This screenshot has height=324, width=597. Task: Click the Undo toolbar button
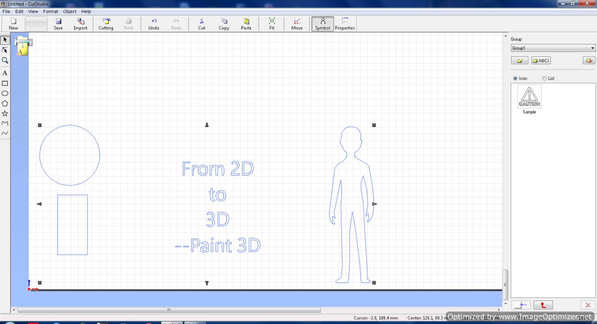tap(154, 24)
